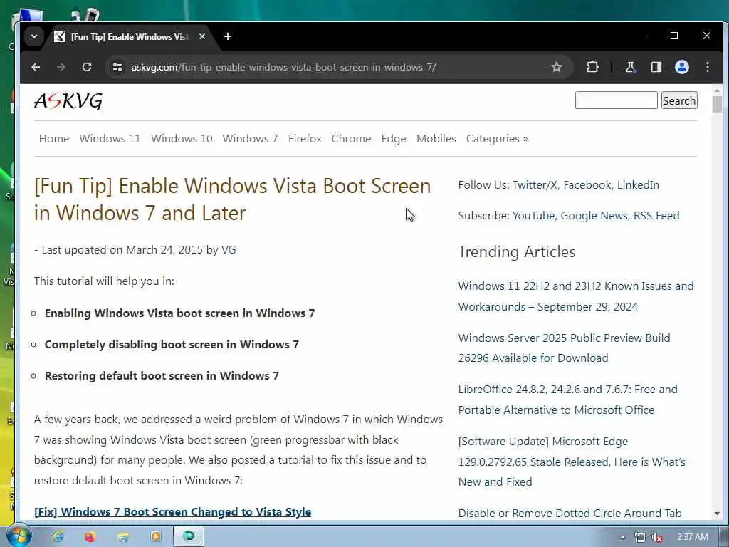The image size is (729, 547).
Task: Launch Internet Explorer from taskbar
Action: (58, 537)
